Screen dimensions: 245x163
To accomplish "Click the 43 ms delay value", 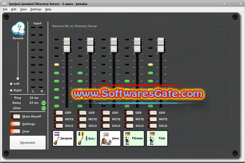I will point(34,103).
